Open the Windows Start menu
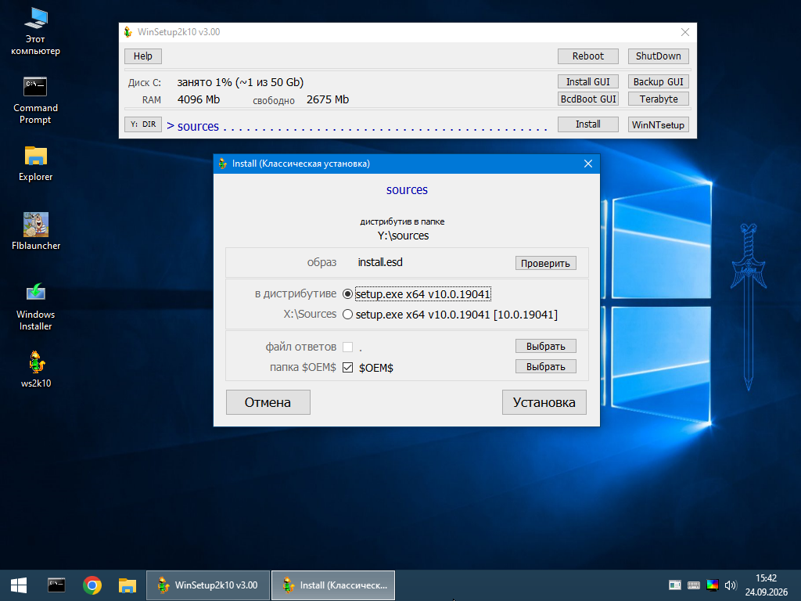Screen dimensions: 801x601 tap(19, 585)
